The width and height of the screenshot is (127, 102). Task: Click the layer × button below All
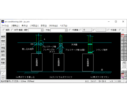tap(124, 66)
